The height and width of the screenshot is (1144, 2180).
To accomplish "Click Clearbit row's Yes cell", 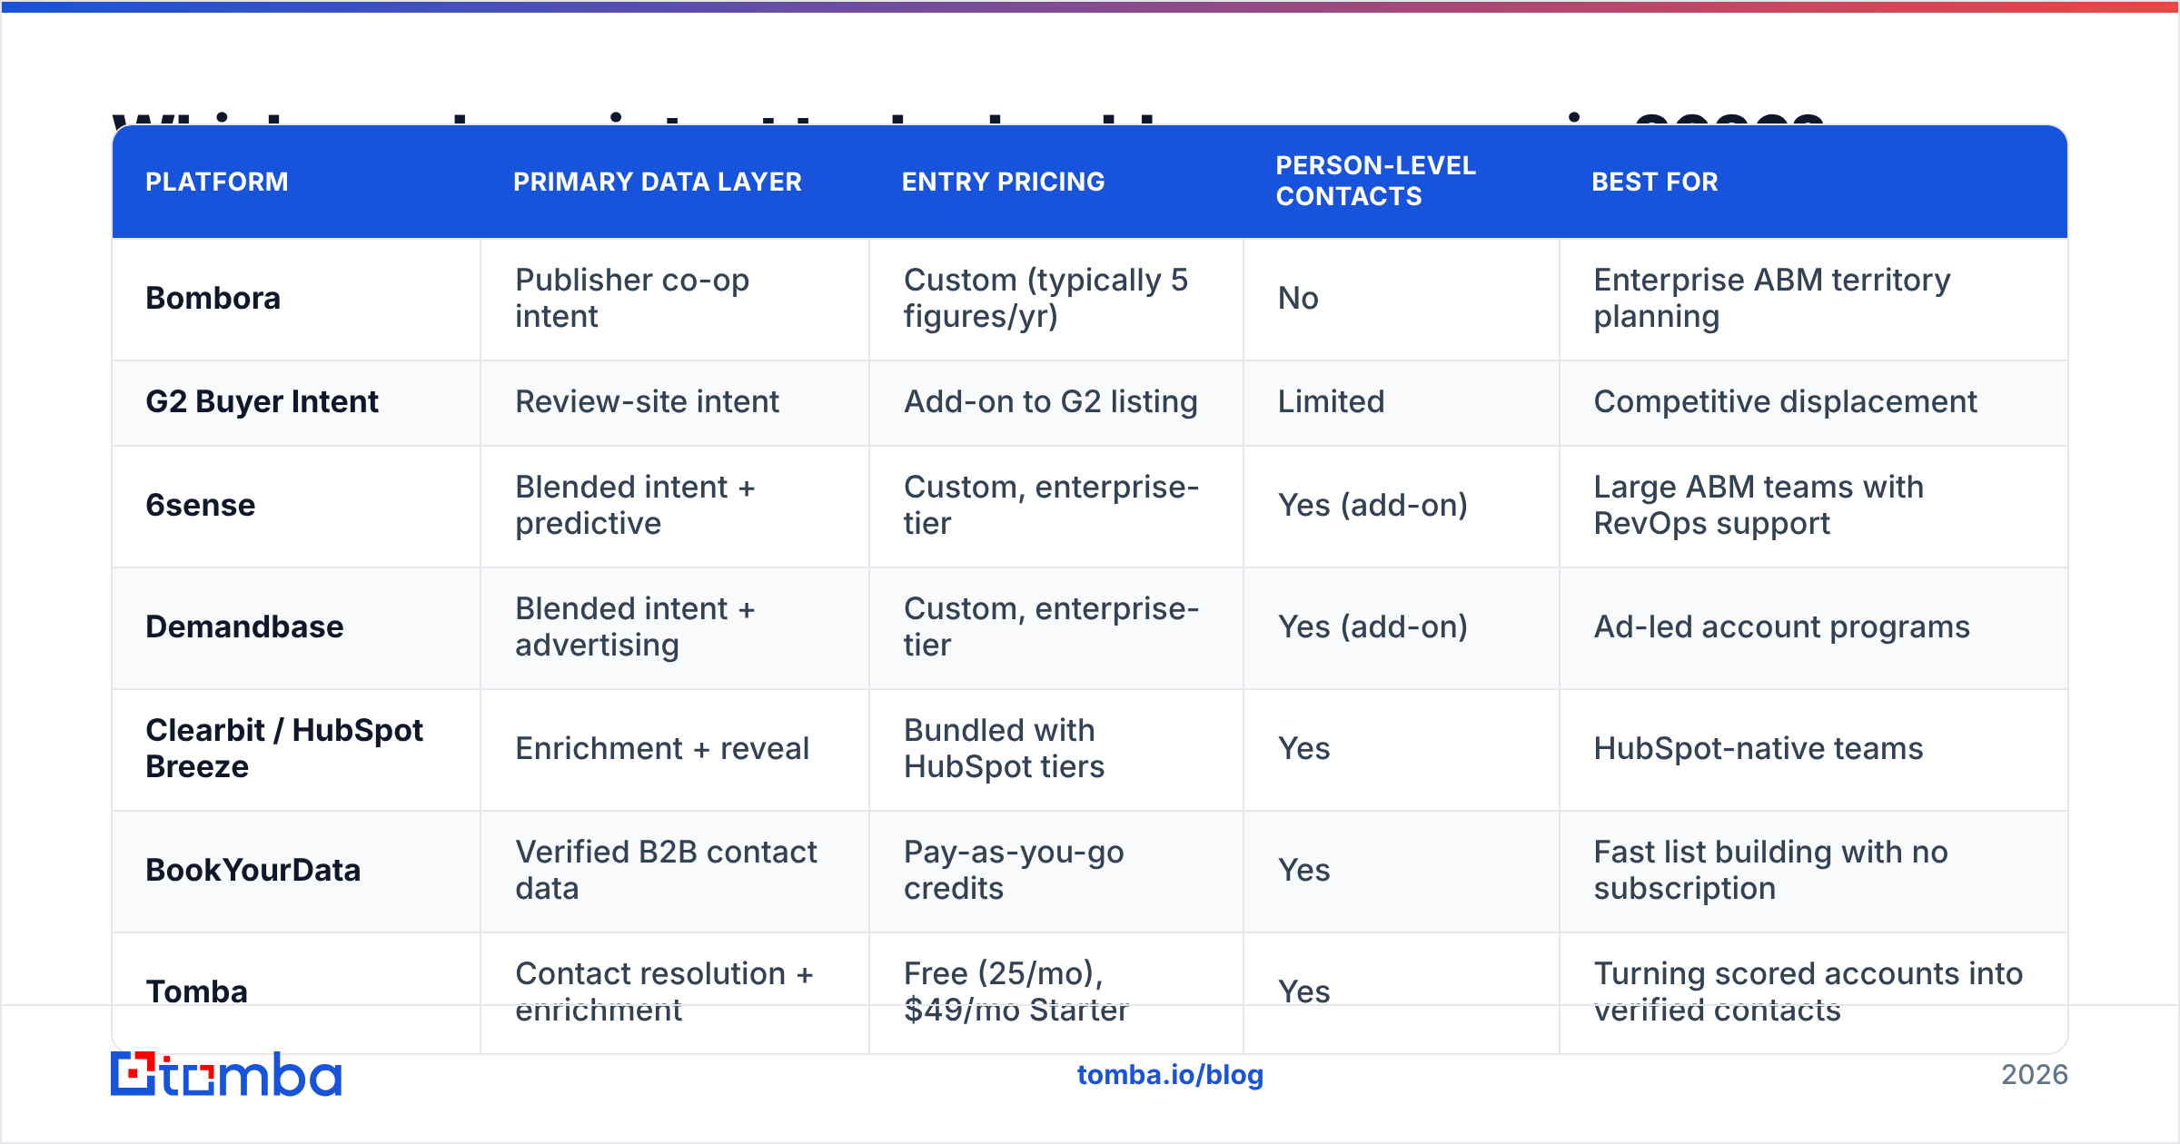I will click(1402, 749).
